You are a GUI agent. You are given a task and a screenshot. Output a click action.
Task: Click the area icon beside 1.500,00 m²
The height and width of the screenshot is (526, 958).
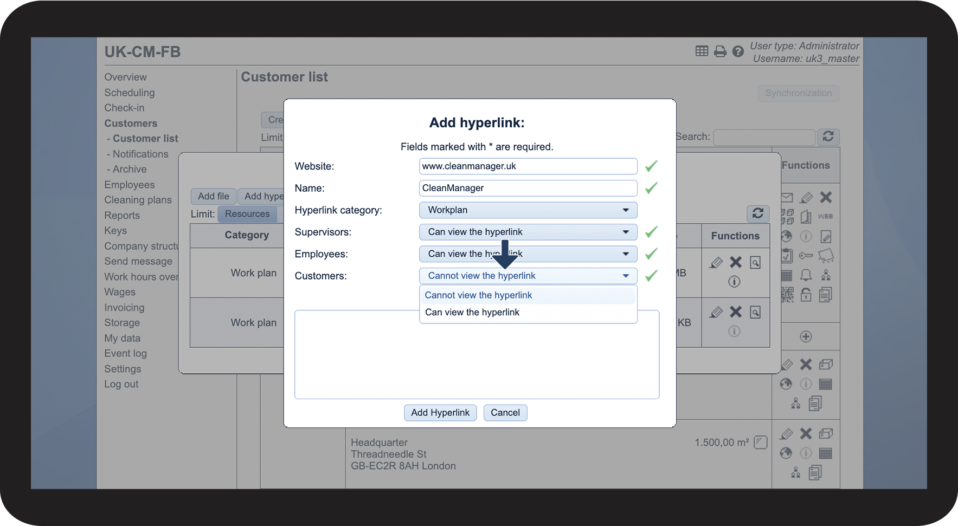tap(761, 442)
